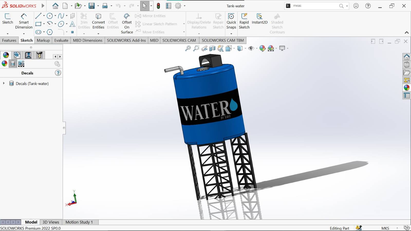Switch to 3D Views bottom tab

coord(51,222)
